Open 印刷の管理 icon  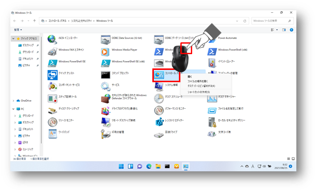106,134
